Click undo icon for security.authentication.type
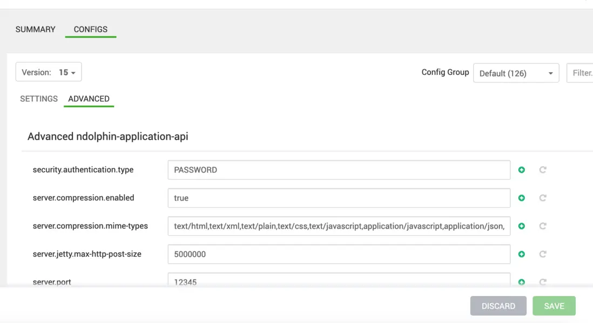 pos(543,170)
